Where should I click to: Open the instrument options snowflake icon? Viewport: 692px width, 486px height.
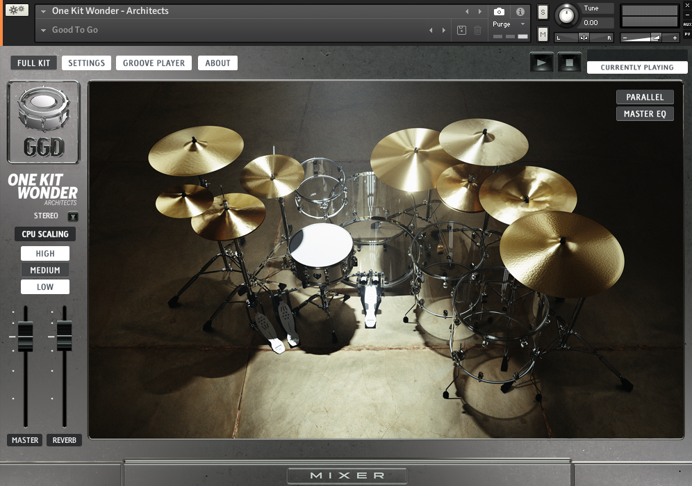pyautogui.click(x=17, y=10)
